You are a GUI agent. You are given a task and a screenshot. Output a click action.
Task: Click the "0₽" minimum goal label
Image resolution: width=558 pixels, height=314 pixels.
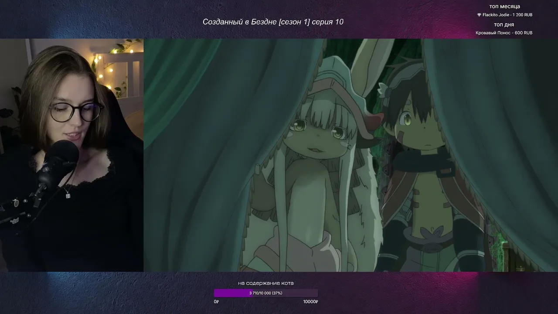pyautogui.click(x=216, y=302)
